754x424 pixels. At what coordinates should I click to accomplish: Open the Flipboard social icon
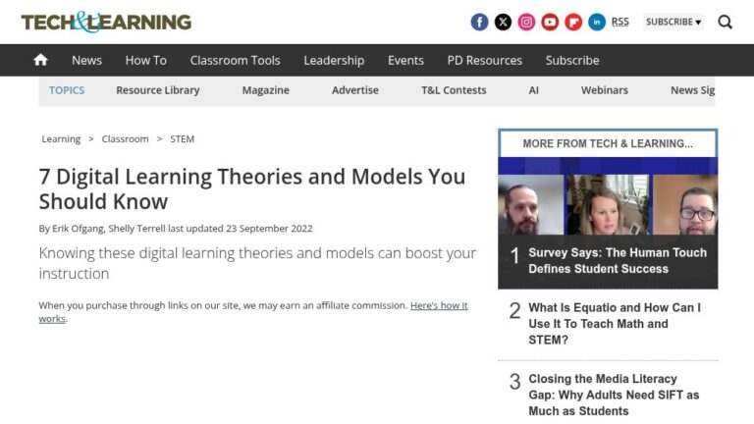pyautogui.click(x=573, y=23)
